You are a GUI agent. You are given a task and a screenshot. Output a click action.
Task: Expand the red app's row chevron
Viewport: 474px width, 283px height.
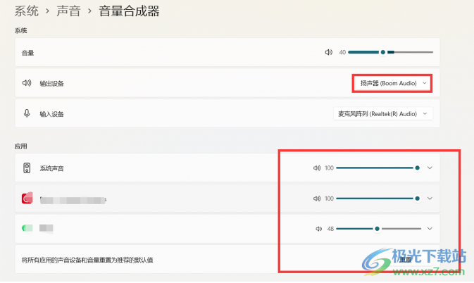click(x=429, y=199)
